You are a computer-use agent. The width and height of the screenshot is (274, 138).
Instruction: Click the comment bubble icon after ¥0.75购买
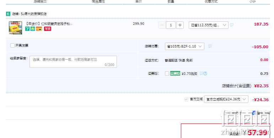pos(202,73)
